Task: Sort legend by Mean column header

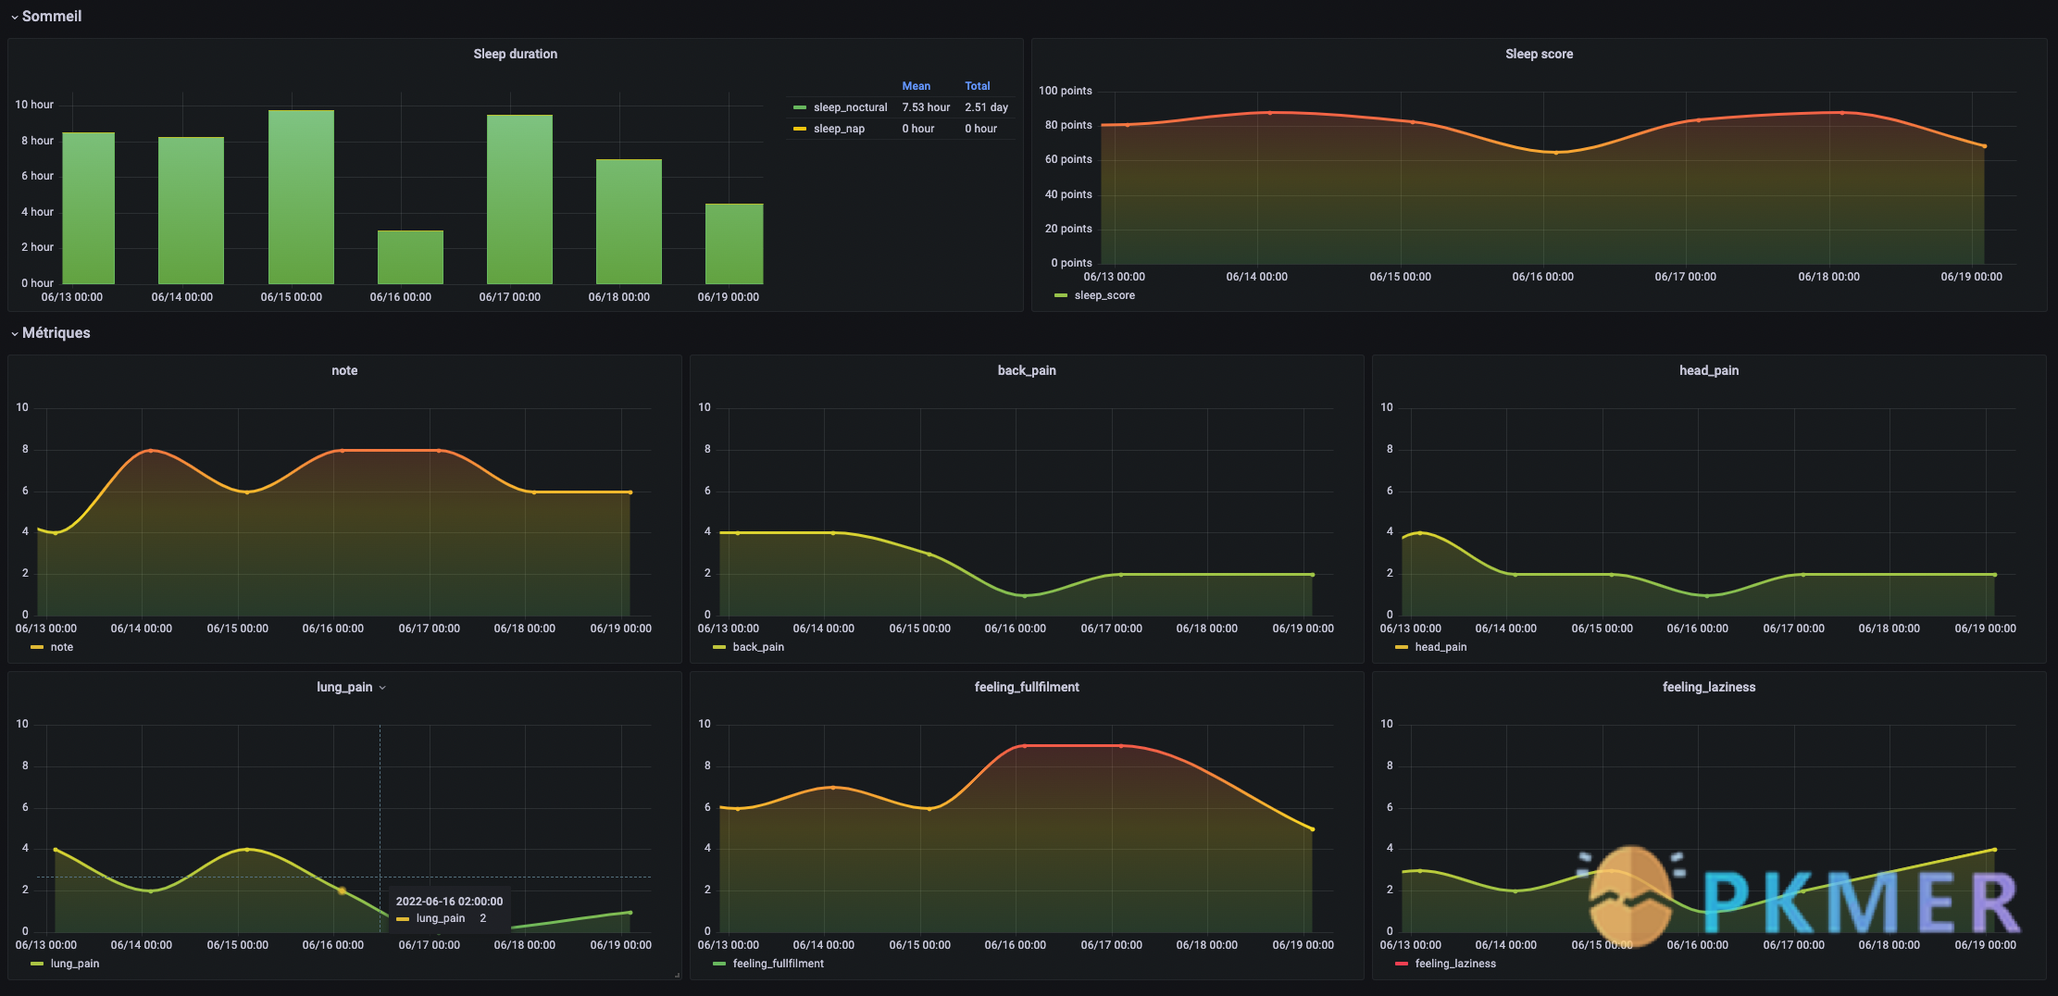Action: point(916,86)
